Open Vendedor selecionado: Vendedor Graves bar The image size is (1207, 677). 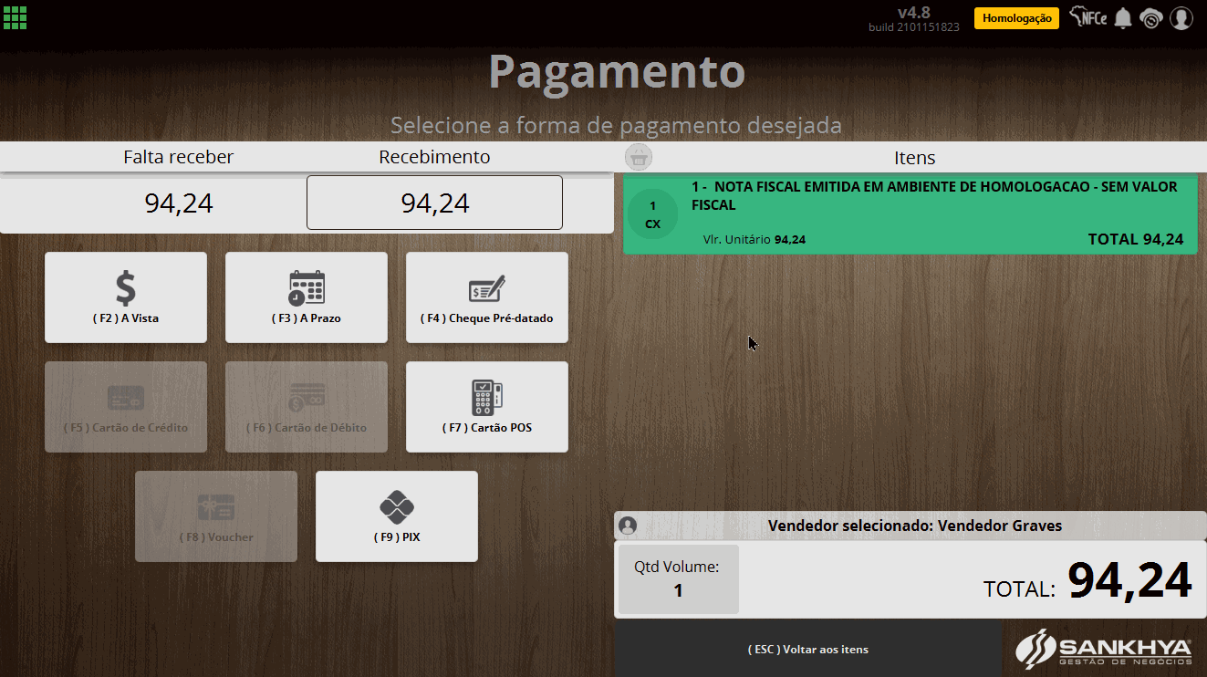pyautogui.click(x=910, y=526)
